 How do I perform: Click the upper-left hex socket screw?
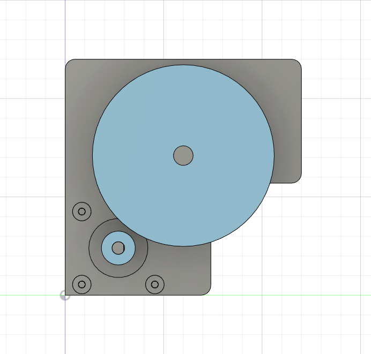click(x=82, y=212)
